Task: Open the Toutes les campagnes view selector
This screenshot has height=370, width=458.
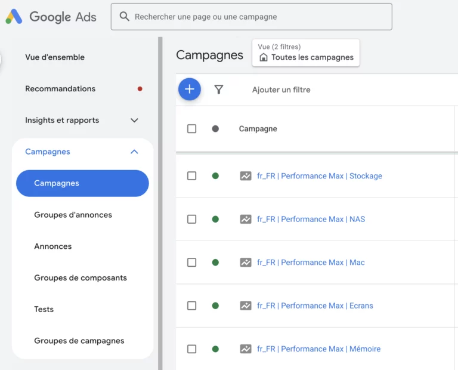Action: tap(307, 53)
